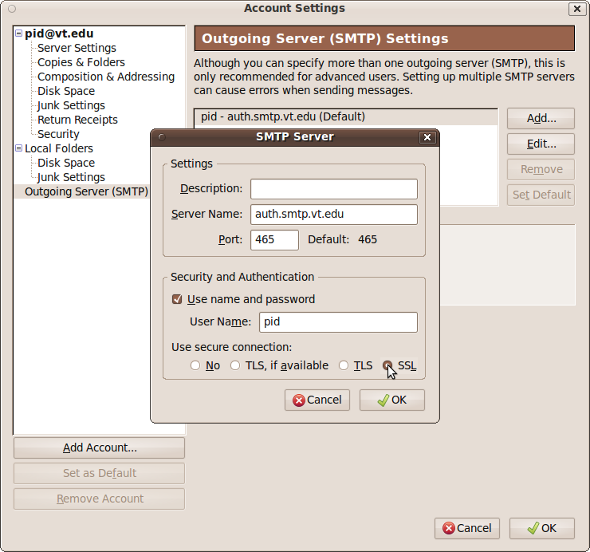Open Composition & Addressing settings

(105, 77)
